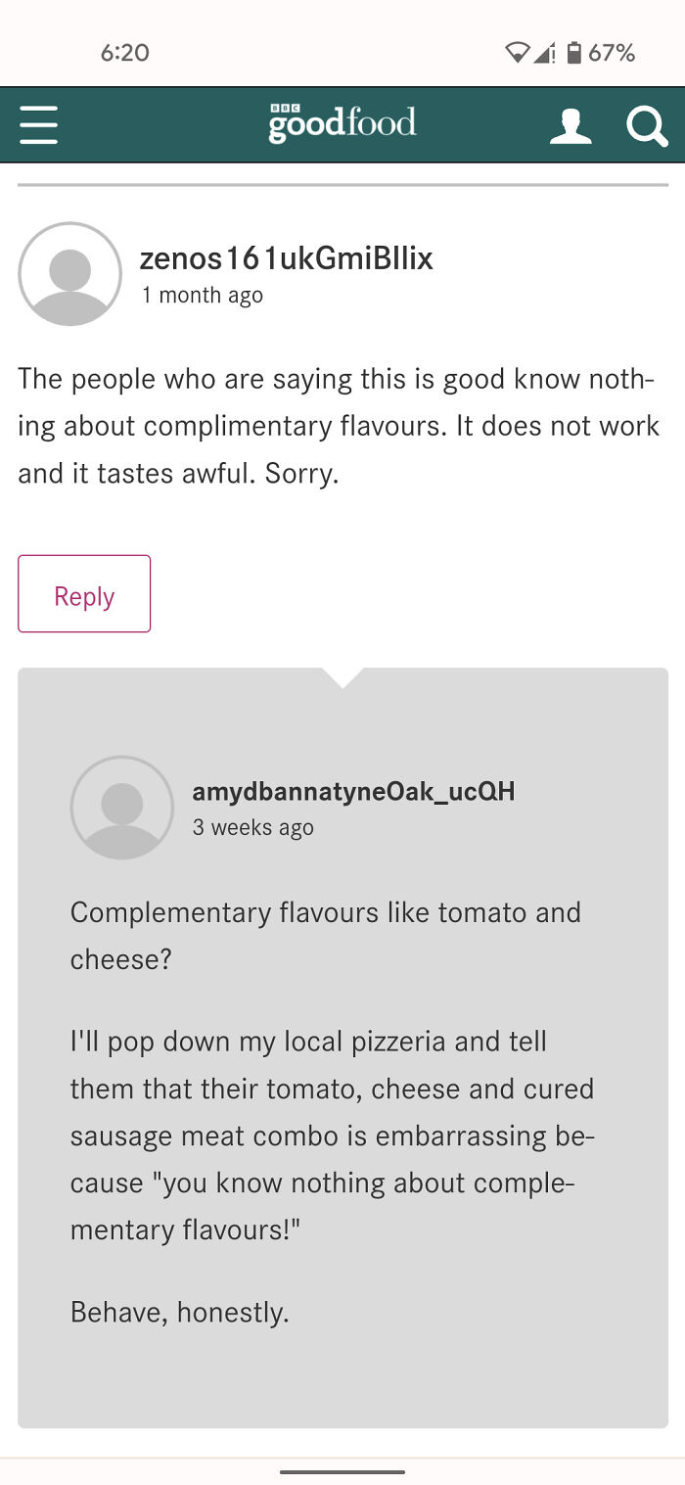The width and height of the screenshot is (685, 1485).
Task: Open zenos161ukGmiBllix's profile via username
Action: click(x=286, y=258)
